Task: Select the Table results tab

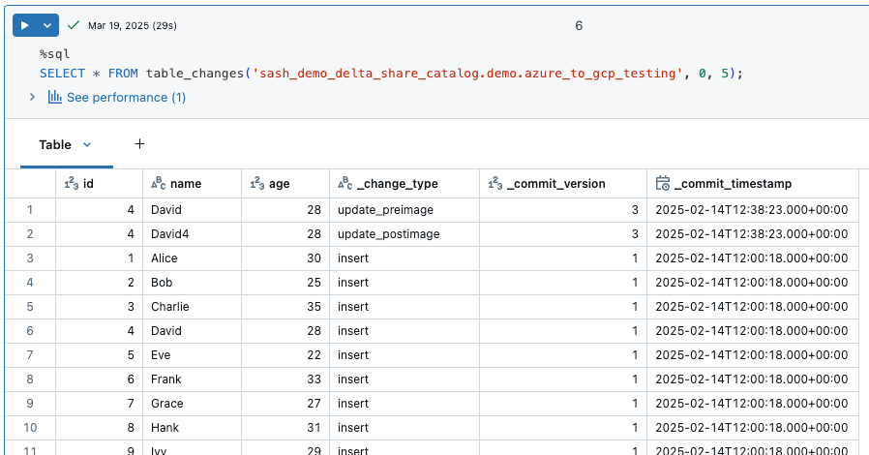Action: [x=55, y=144]
